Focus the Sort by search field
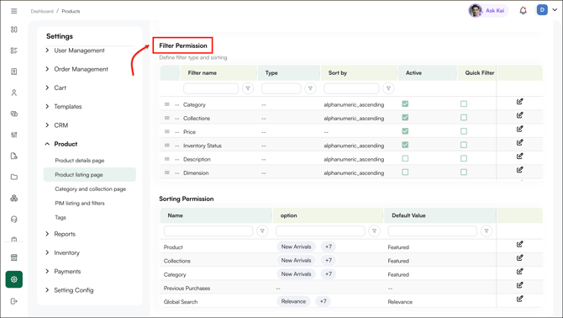Viewport: 563px width, 318px height. click(x=351, y=88)
